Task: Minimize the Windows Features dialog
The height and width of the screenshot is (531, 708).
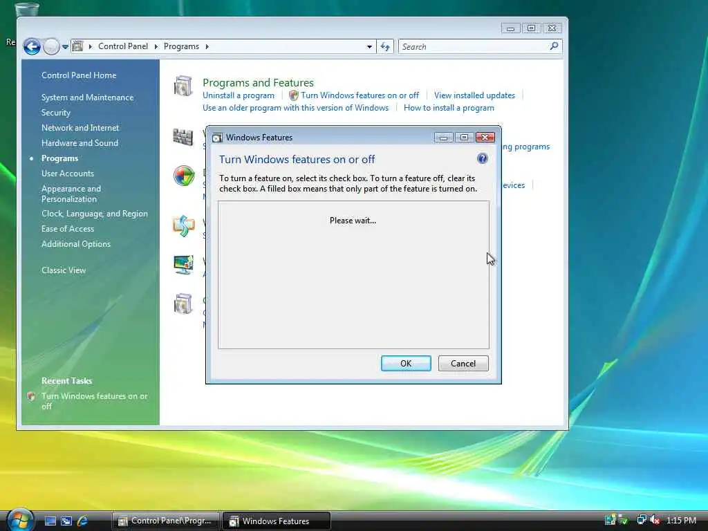Action: pyautogui.click(x=443, y=138)
